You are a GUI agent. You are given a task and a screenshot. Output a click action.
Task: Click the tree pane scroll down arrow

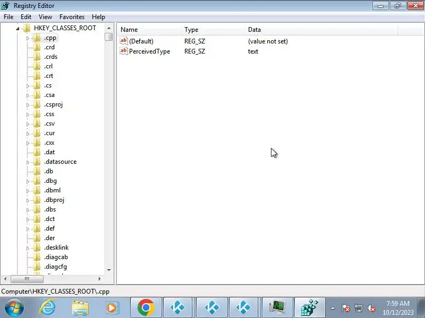[x=109, y=270]
